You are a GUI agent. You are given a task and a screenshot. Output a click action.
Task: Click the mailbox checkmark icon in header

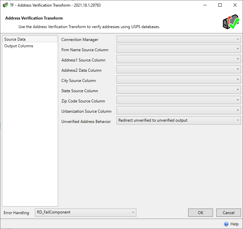pos(231,22)
